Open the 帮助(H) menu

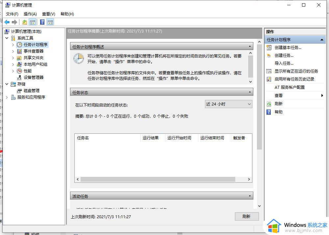[x=67, y=14]
